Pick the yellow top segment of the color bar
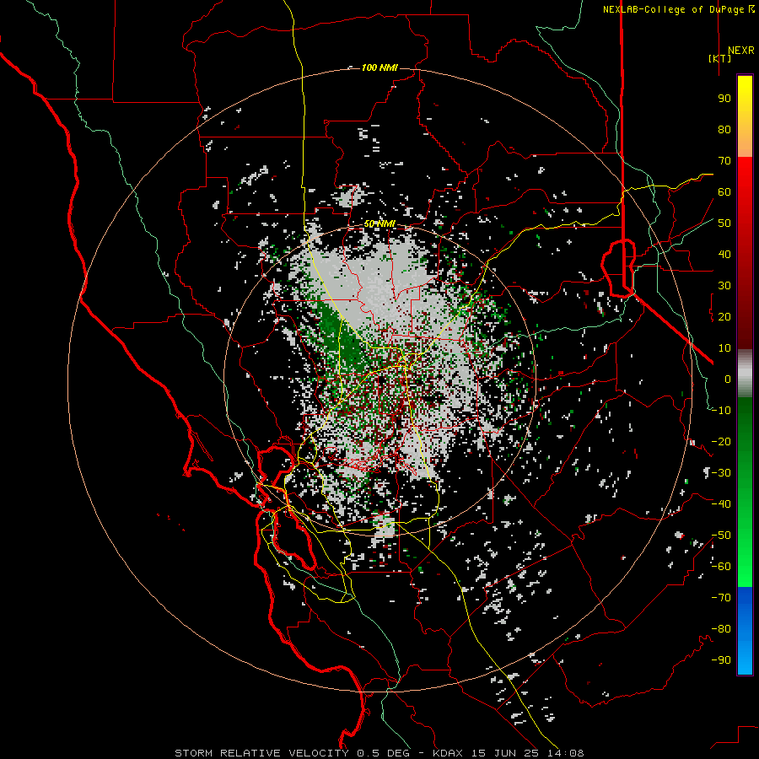 (745, 97)
